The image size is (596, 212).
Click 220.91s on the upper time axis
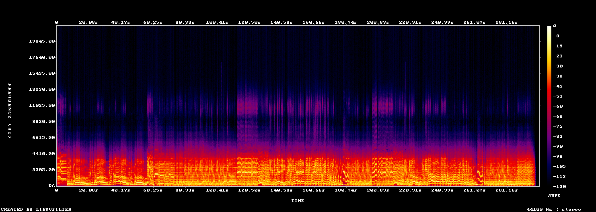[410, 22]
